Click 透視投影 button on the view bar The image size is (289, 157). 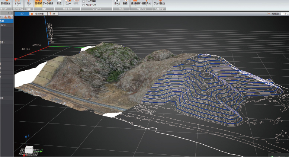[38, 14]
